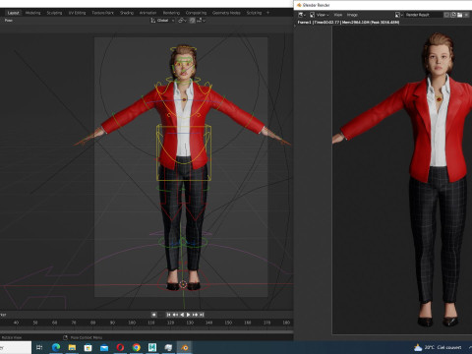Viewport: 472px width, 354px height.
Task: Open image browse dropdown beside Render Result
Action: pyautogui.click(x=398, y=15)
